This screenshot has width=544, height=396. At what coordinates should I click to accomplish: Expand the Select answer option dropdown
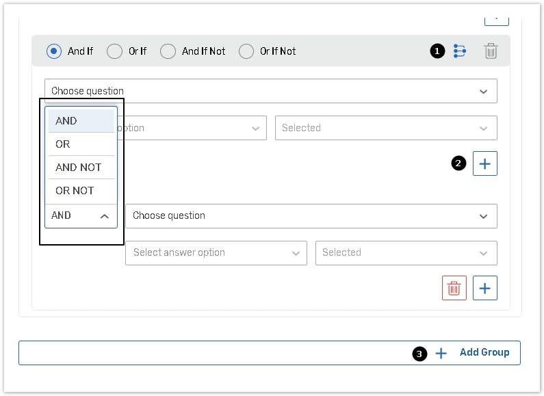coord(216,252)
